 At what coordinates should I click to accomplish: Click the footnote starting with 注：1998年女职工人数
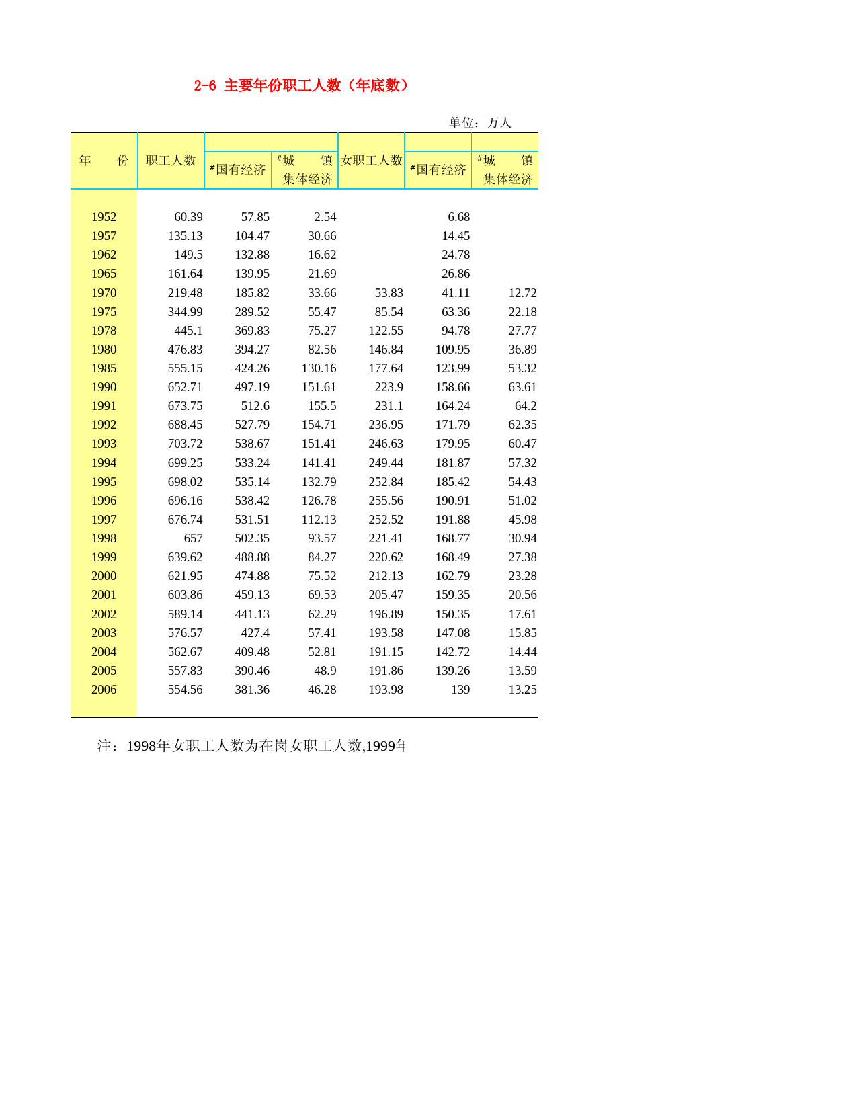pos(251,746)
